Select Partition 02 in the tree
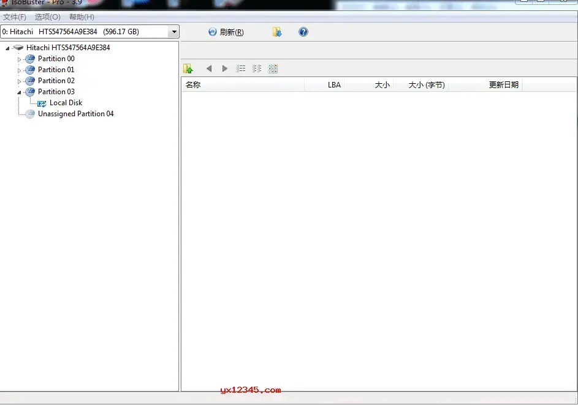 [x=56, y=81]
